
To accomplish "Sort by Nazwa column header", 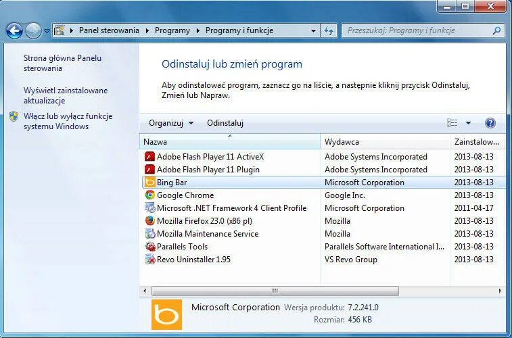I will point(230,141).
